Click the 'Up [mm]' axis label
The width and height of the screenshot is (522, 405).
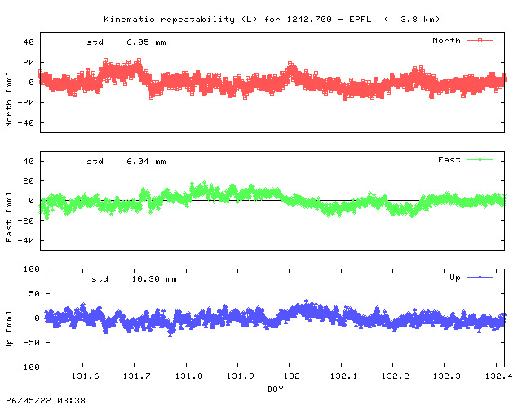pyautogui.click(x=9, y=331)
